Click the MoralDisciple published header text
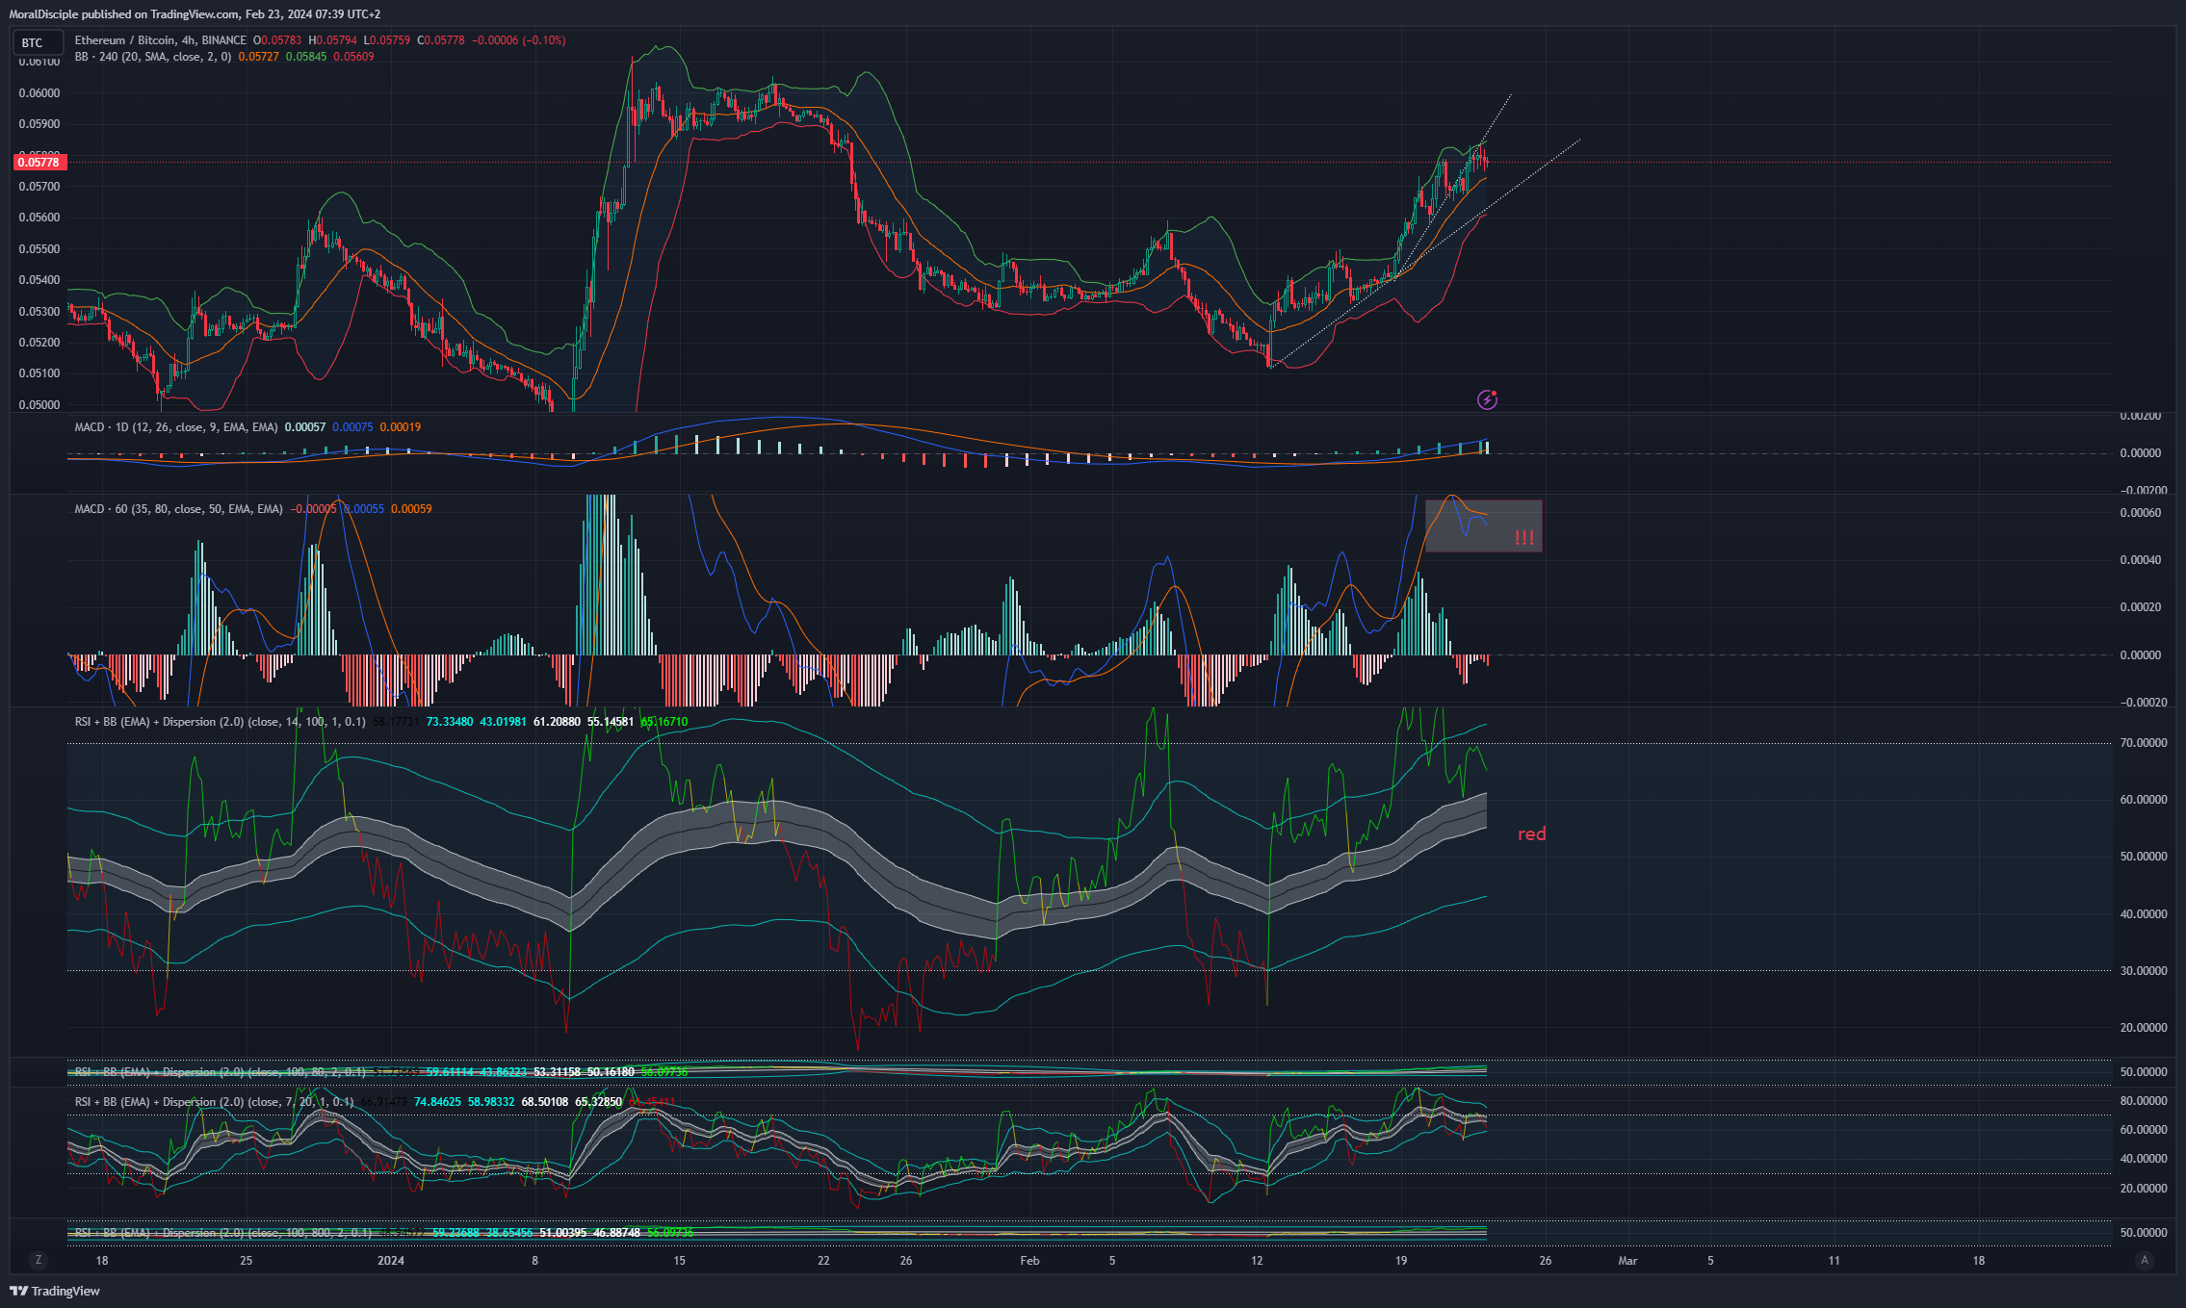2186x1308 pixels. [195, 14]
